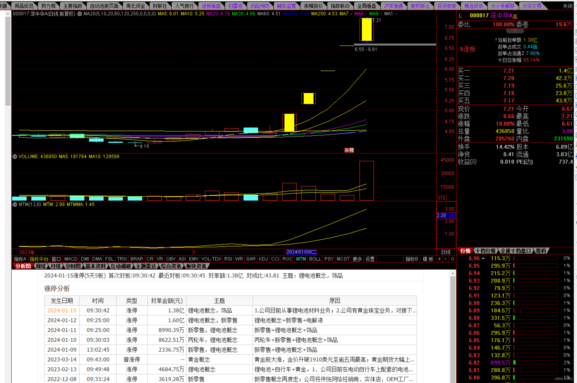577x383 pixels.
Task: Click the pin icon before 当前封单额
Action: (496, 40)
